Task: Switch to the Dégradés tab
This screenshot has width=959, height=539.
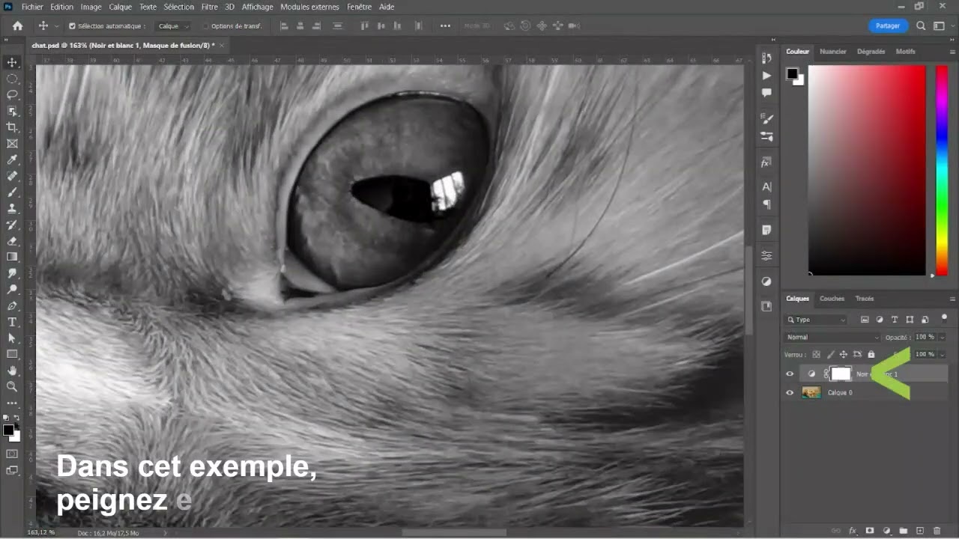Action: click(x=871, y=52)
